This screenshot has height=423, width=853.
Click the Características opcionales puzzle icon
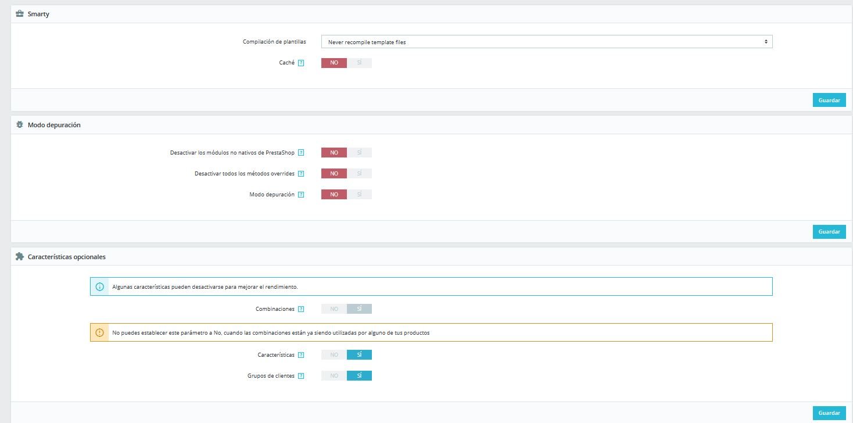(19, 256)
